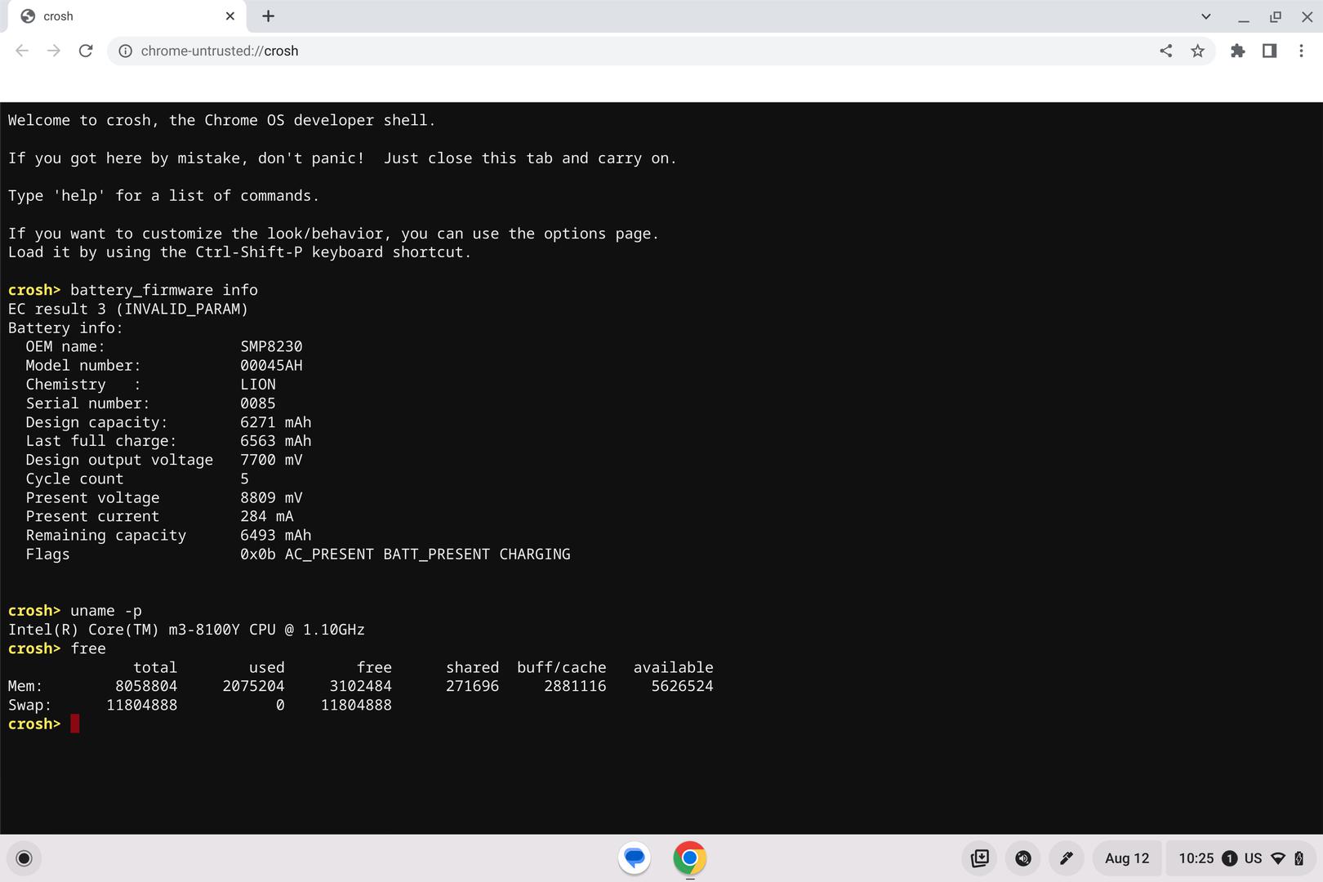Viewport: 1323px width, 882px height.
Task: Click the '6271 mAh' design capacity value
Action: [x=276, y=422]
